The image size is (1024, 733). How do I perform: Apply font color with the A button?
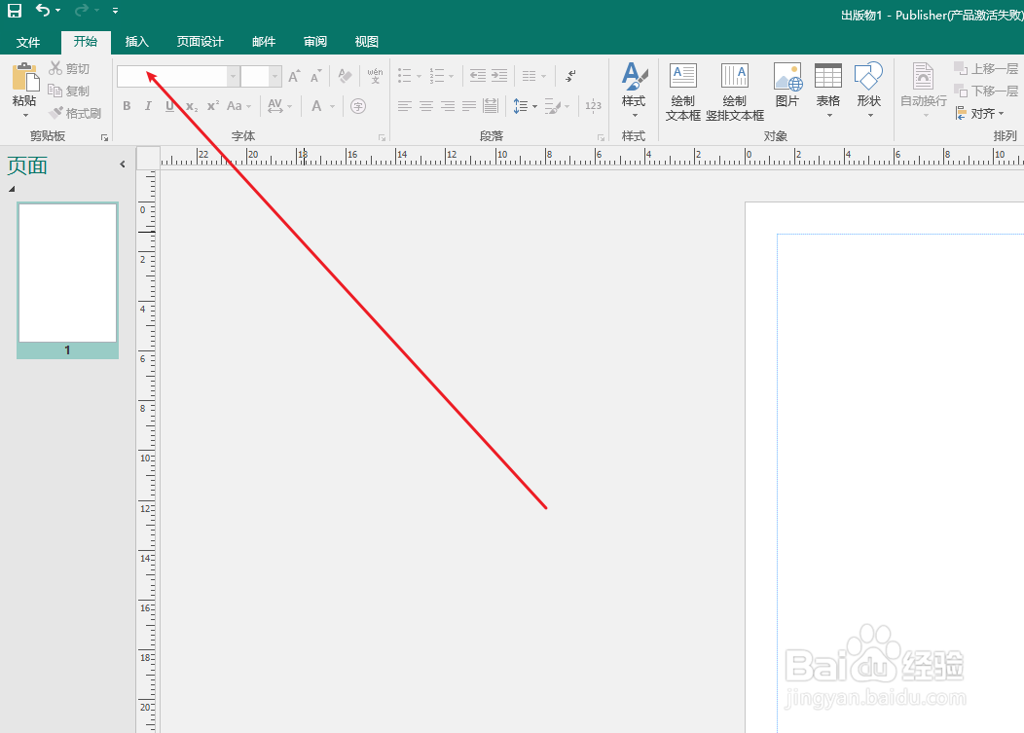pyautogui.click(x=316, y=106)
